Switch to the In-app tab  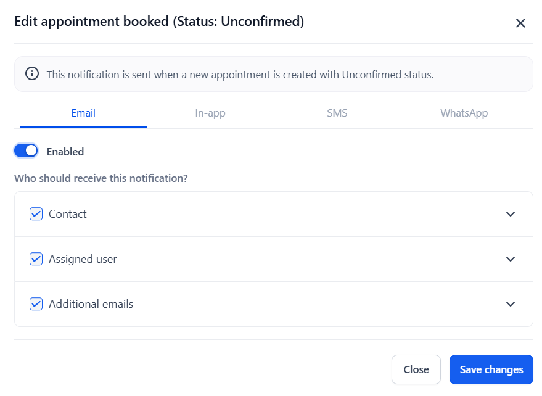pos(210,113)
